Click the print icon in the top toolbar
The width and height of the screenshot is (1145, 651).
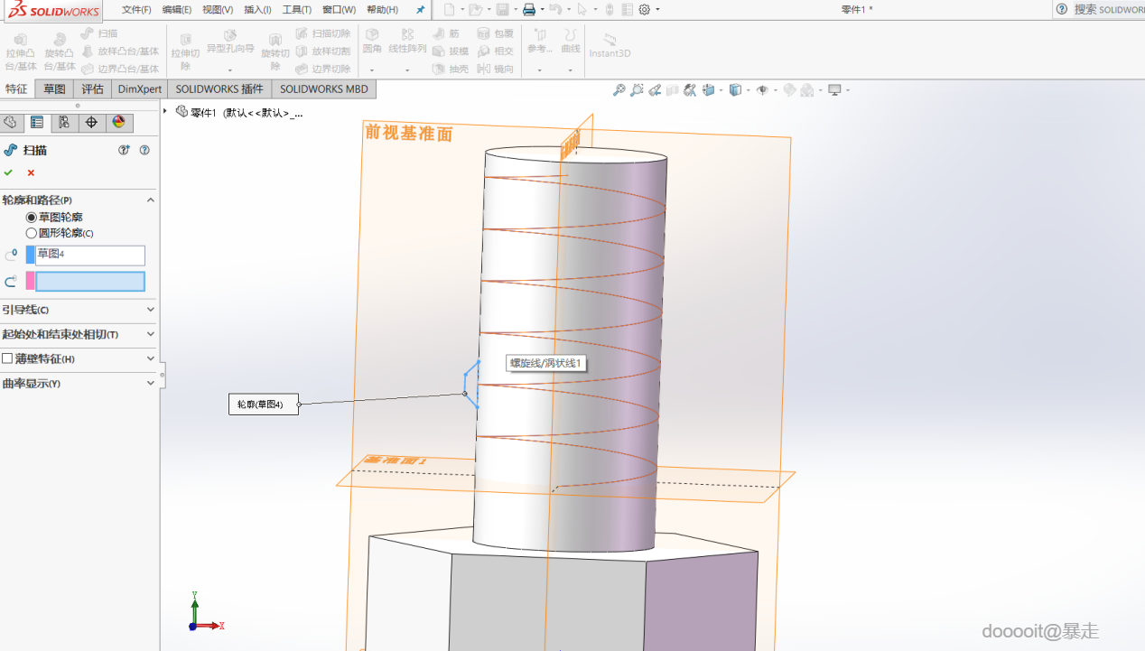coord(529,10)
